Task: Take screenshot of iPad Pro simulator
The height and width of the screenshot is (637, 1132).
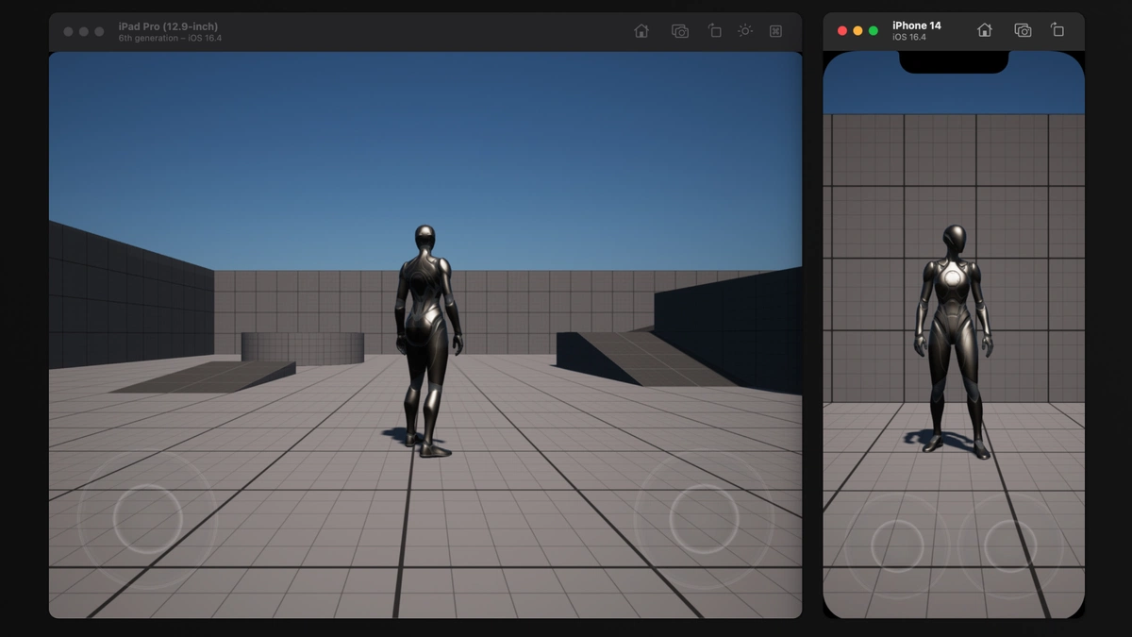Action: pos(679,31)
